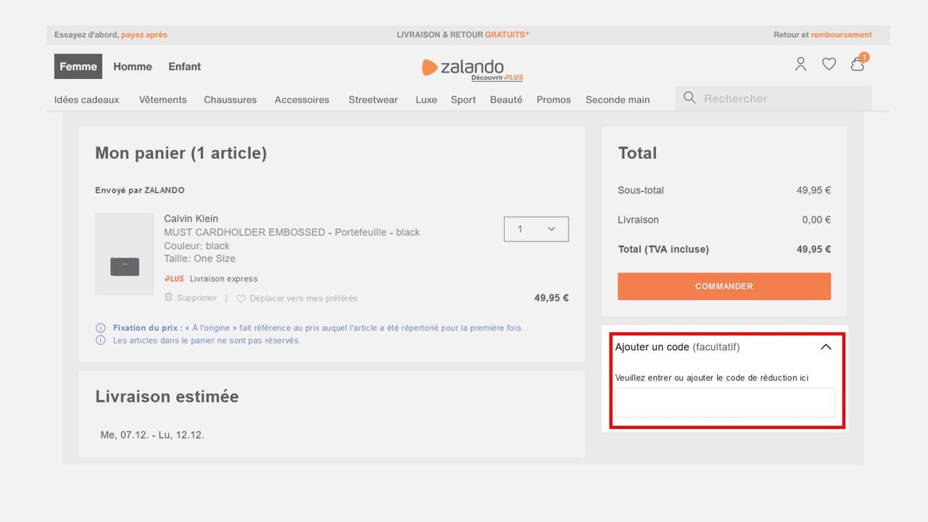This screenshot has width=928, height=522.
Task: Collapse the Ajouter un code section
Action: [826, 347]
